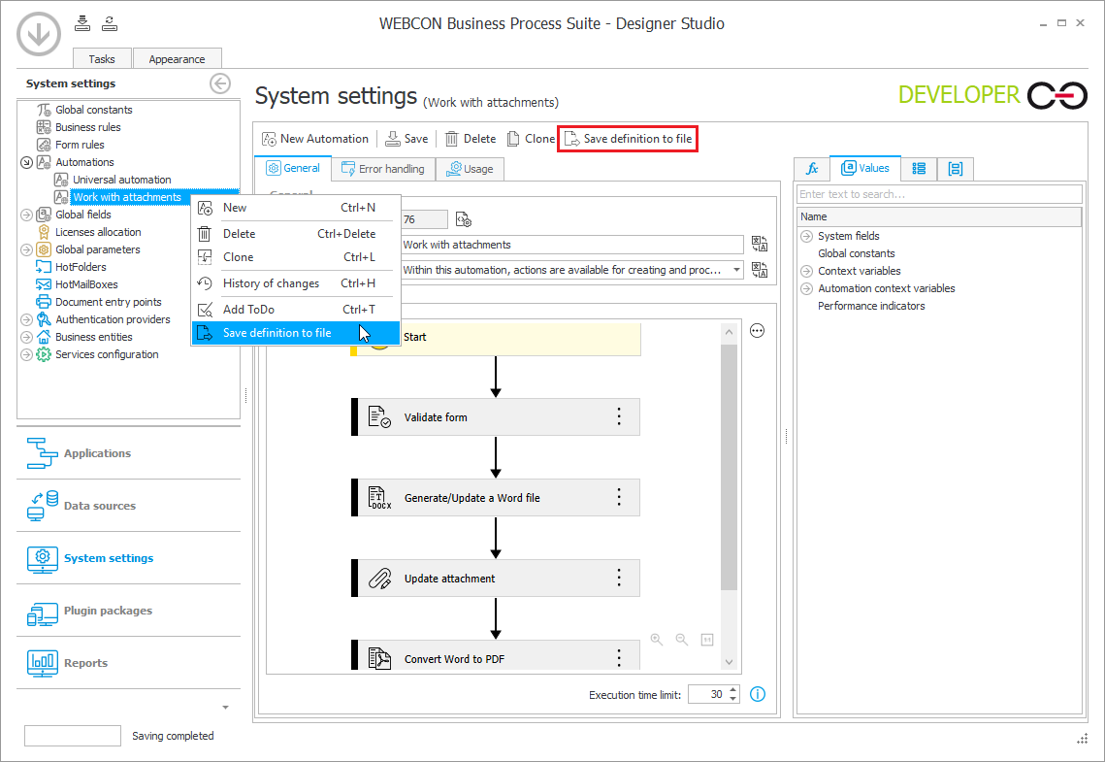This screenshot has height=762, width=1105.
Task: Click the Update attachment paperclip icon
Action: tap(379, 578)
